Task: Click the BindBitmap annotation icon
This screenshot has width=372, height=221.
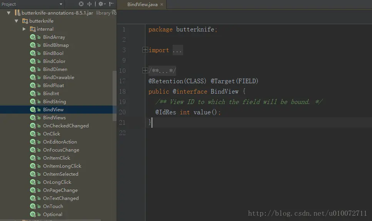Action: (x=33, y=45)
